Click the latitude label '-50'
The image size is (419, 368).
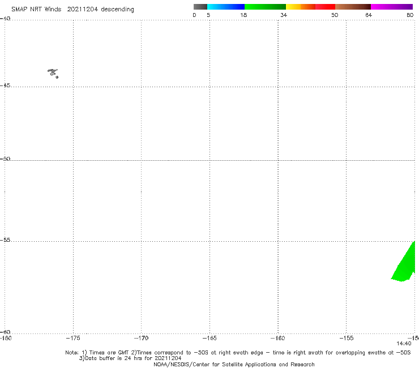(x=5, y=159)
